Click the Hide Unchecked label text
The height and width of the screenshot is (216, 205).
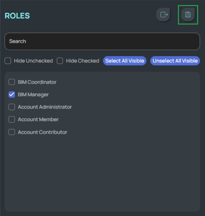coord(33,61)
